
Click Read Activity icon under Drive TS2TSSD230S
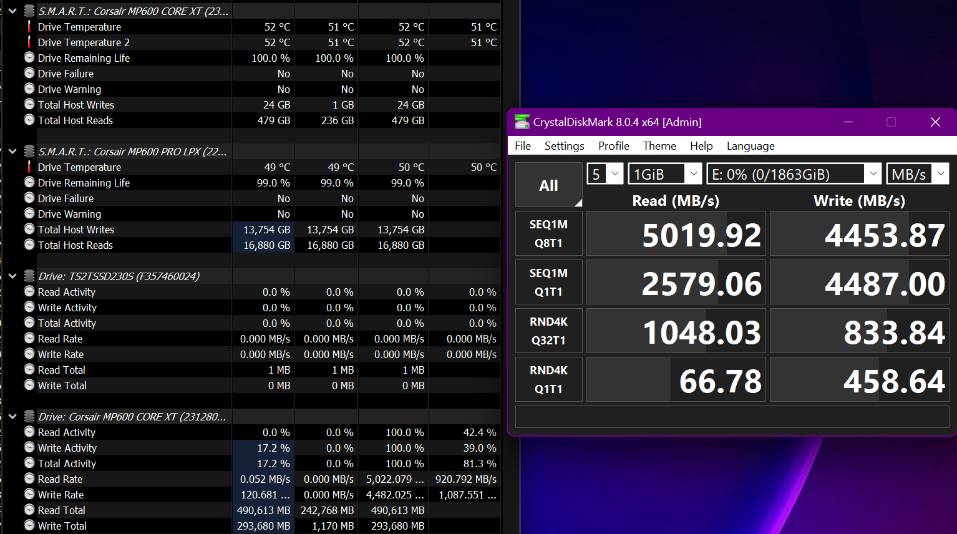(29, 291)
